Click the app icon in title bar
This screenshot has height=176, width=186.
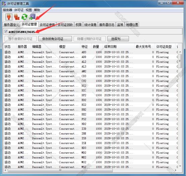click(4, 4)
